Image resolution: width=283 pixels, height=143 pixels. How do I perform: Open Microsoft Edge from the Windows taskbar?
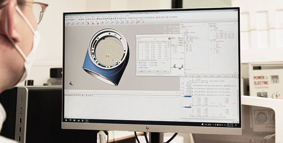(70, 120)
